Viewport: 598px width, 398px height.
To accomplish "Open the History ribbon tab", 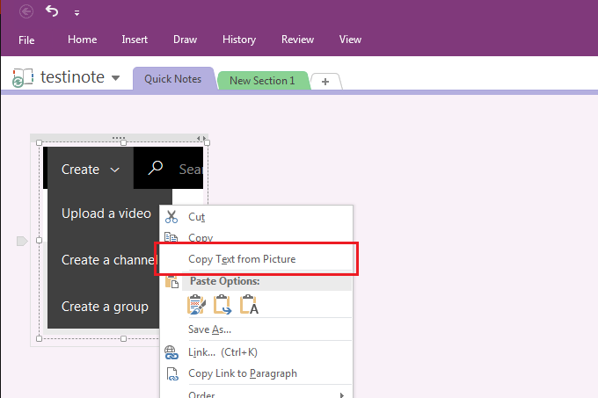I will pos(239,40).
